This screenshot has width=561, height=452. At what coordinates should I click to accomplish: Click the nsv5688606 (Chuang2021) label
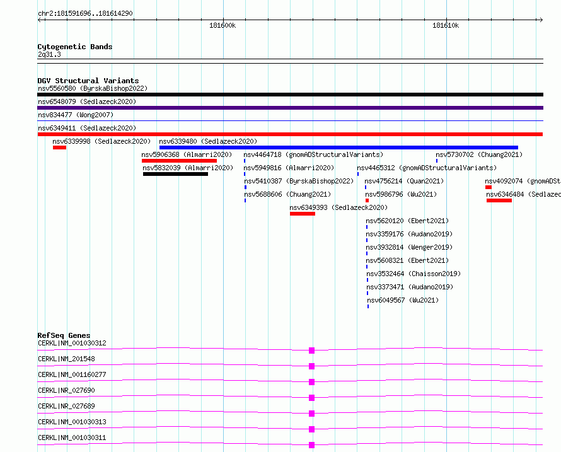[x=287, y=194]
